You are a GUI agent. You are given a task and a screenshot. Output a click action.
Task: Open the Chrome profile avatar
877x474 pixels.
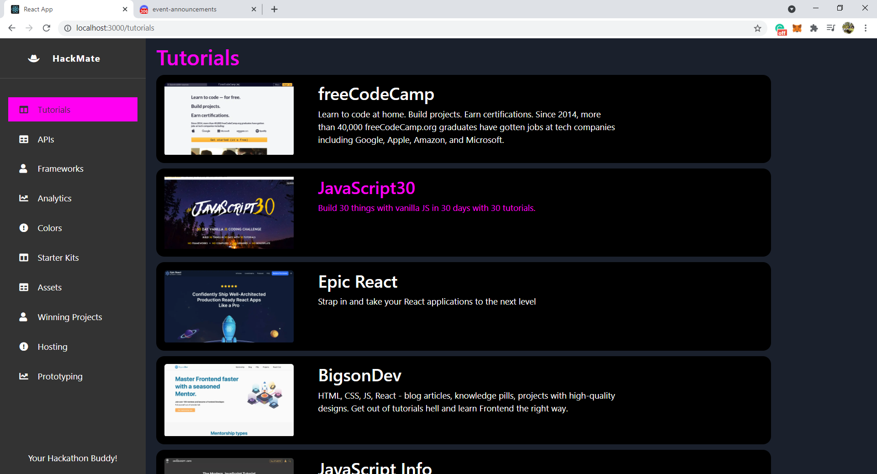click(848, 28)
